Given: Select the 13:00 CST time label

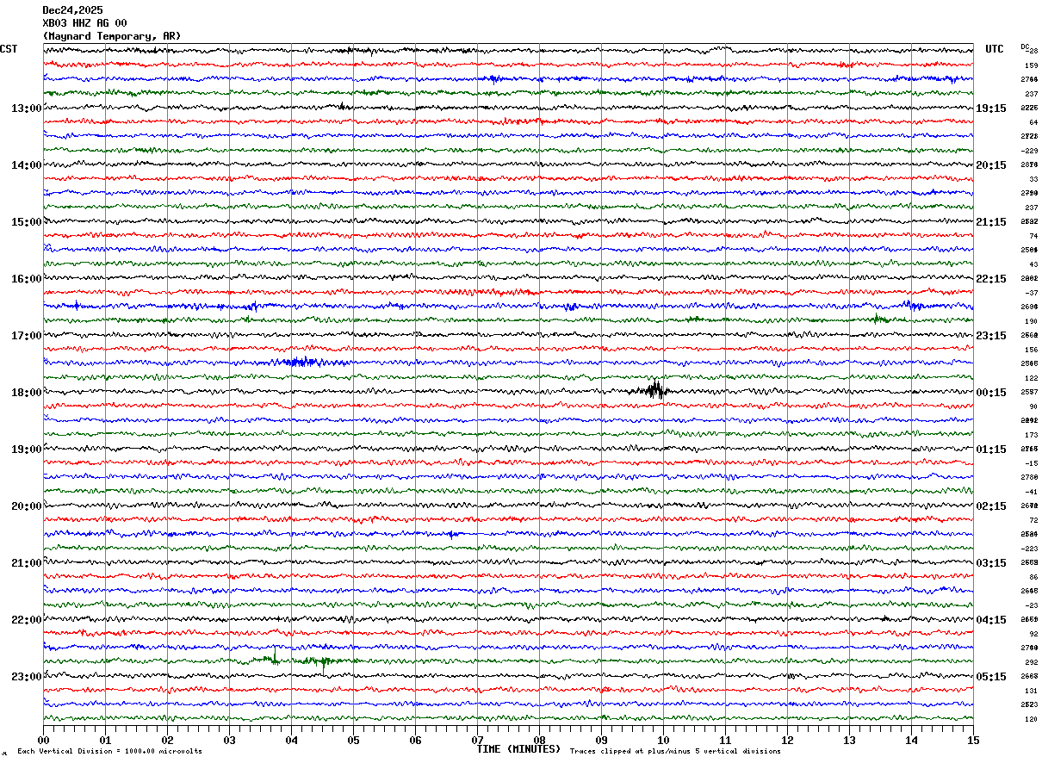Looking at the screenshot, I should click(26, 109).
